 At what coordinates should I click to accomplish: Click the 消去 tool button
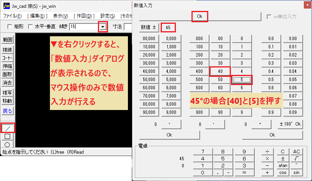point(7,82)
